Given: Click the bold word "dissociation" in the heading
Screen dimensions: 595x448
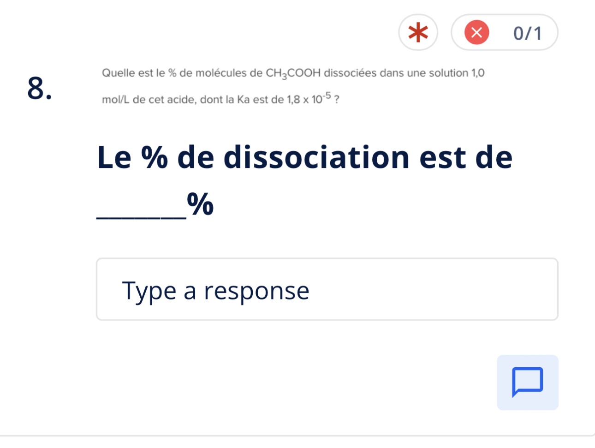Looking at the screenshot, I should pos(317,157).
